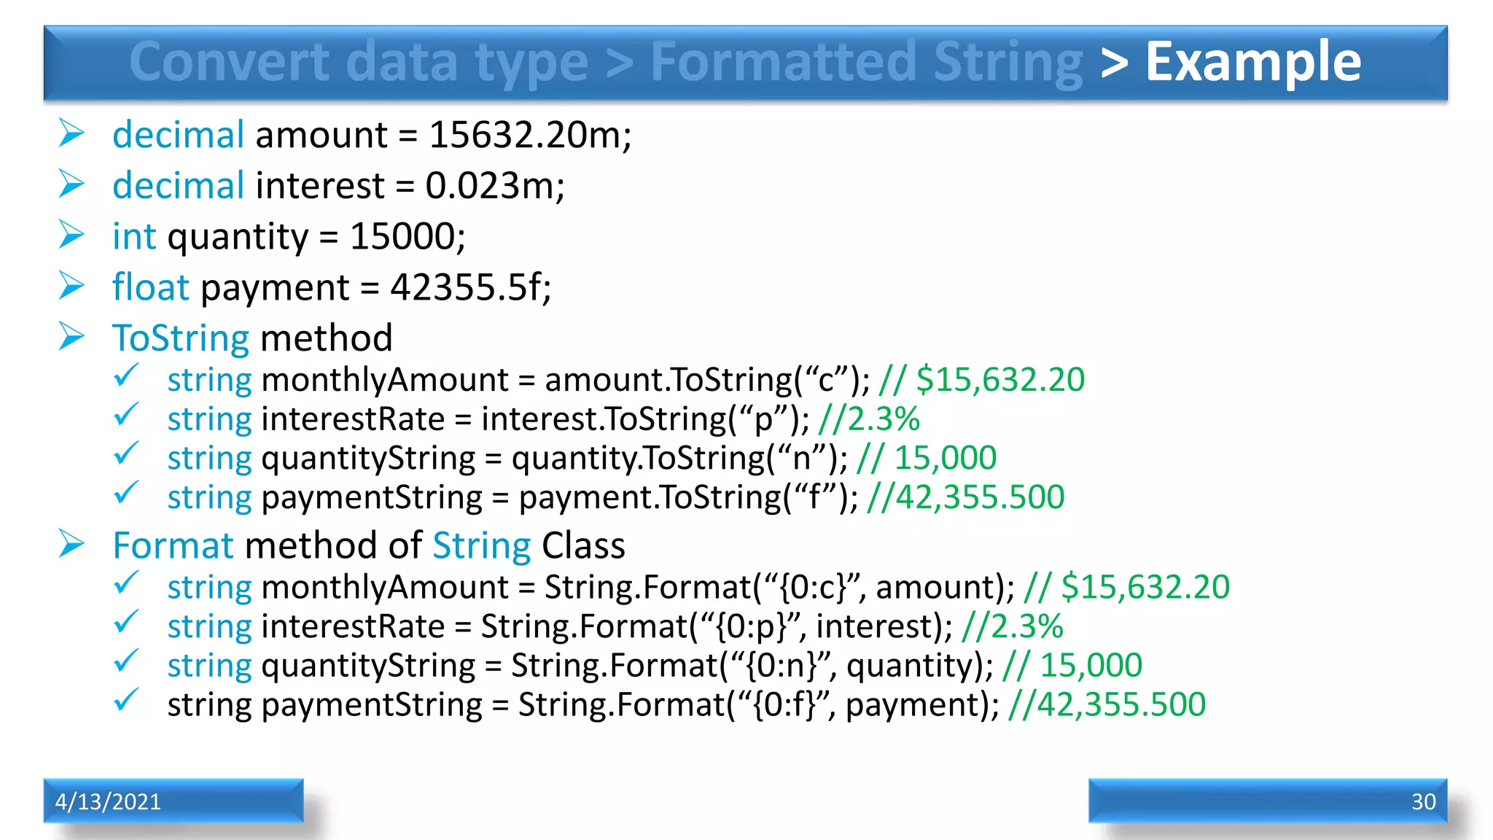Click the line with payment.ToString(“f”)

(616, 497)
